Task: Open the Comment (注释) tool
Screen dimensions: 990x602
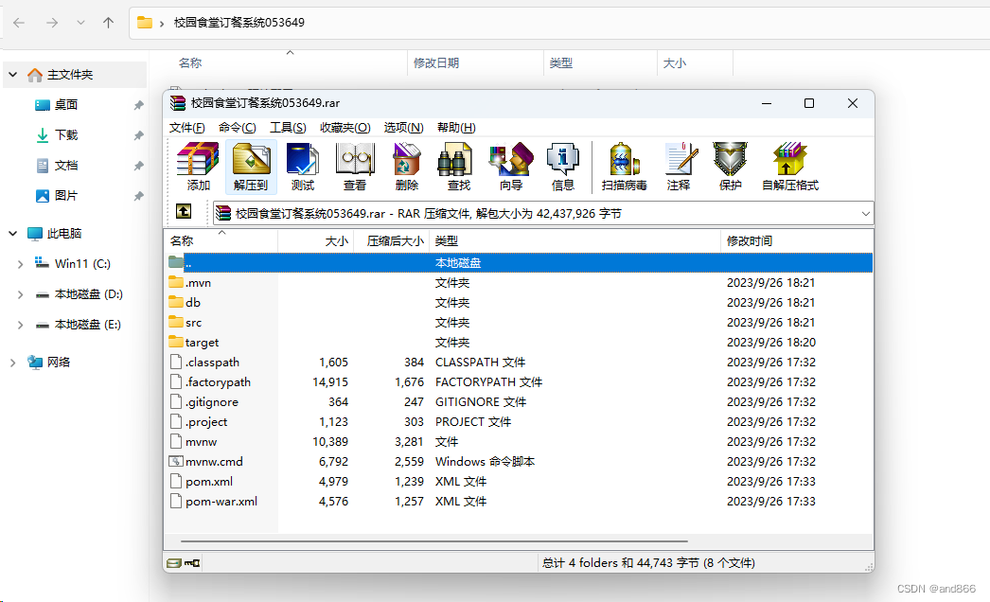Action: click(679, 167)
